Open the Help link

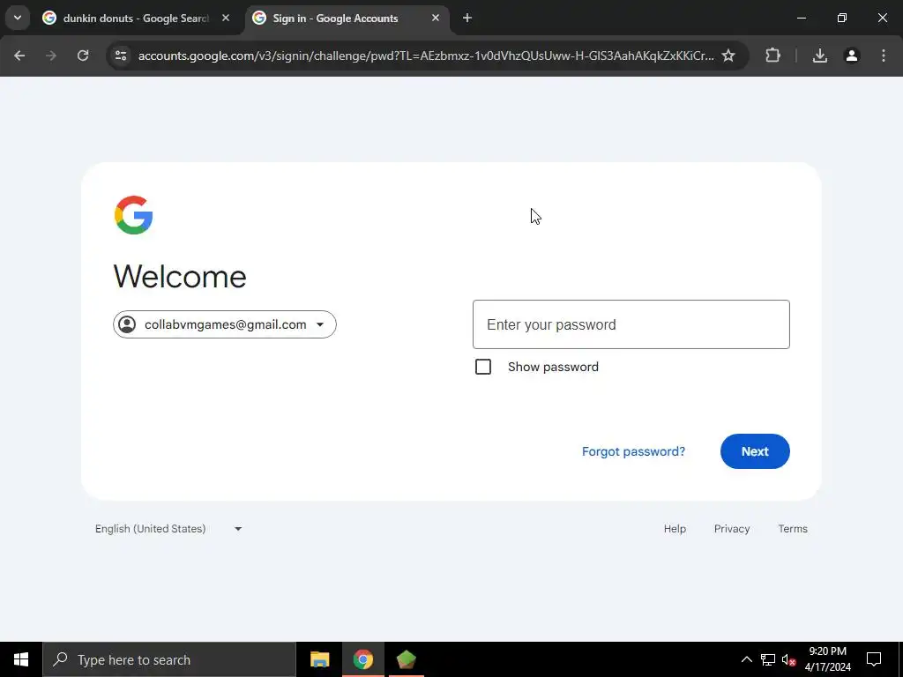click(675, 529)
